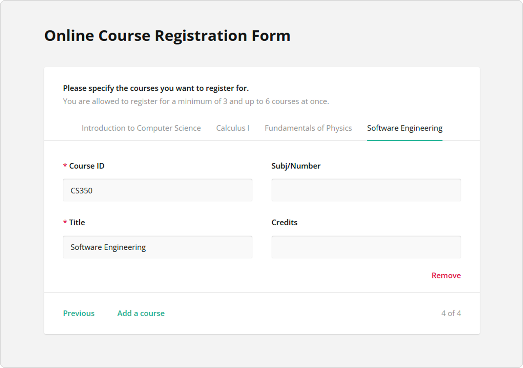Open the Calculus I tab
The image size is (523, 368).
pos(232,128)
